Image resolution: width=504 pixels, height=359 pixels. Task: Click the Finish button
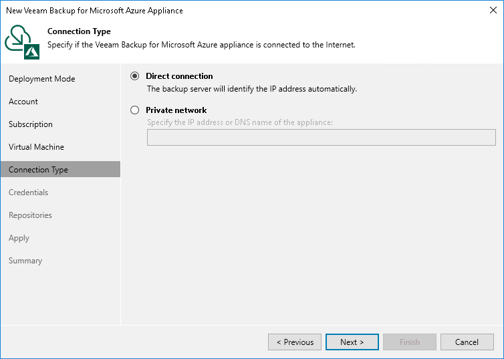click(x=409, y=342)
